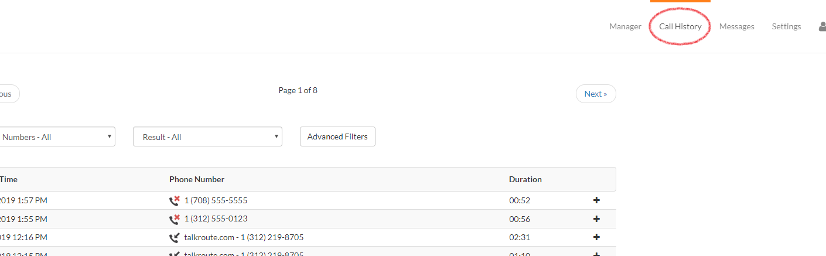Select phone number 1 (312) 555-0123

click(x=216, y=219)
